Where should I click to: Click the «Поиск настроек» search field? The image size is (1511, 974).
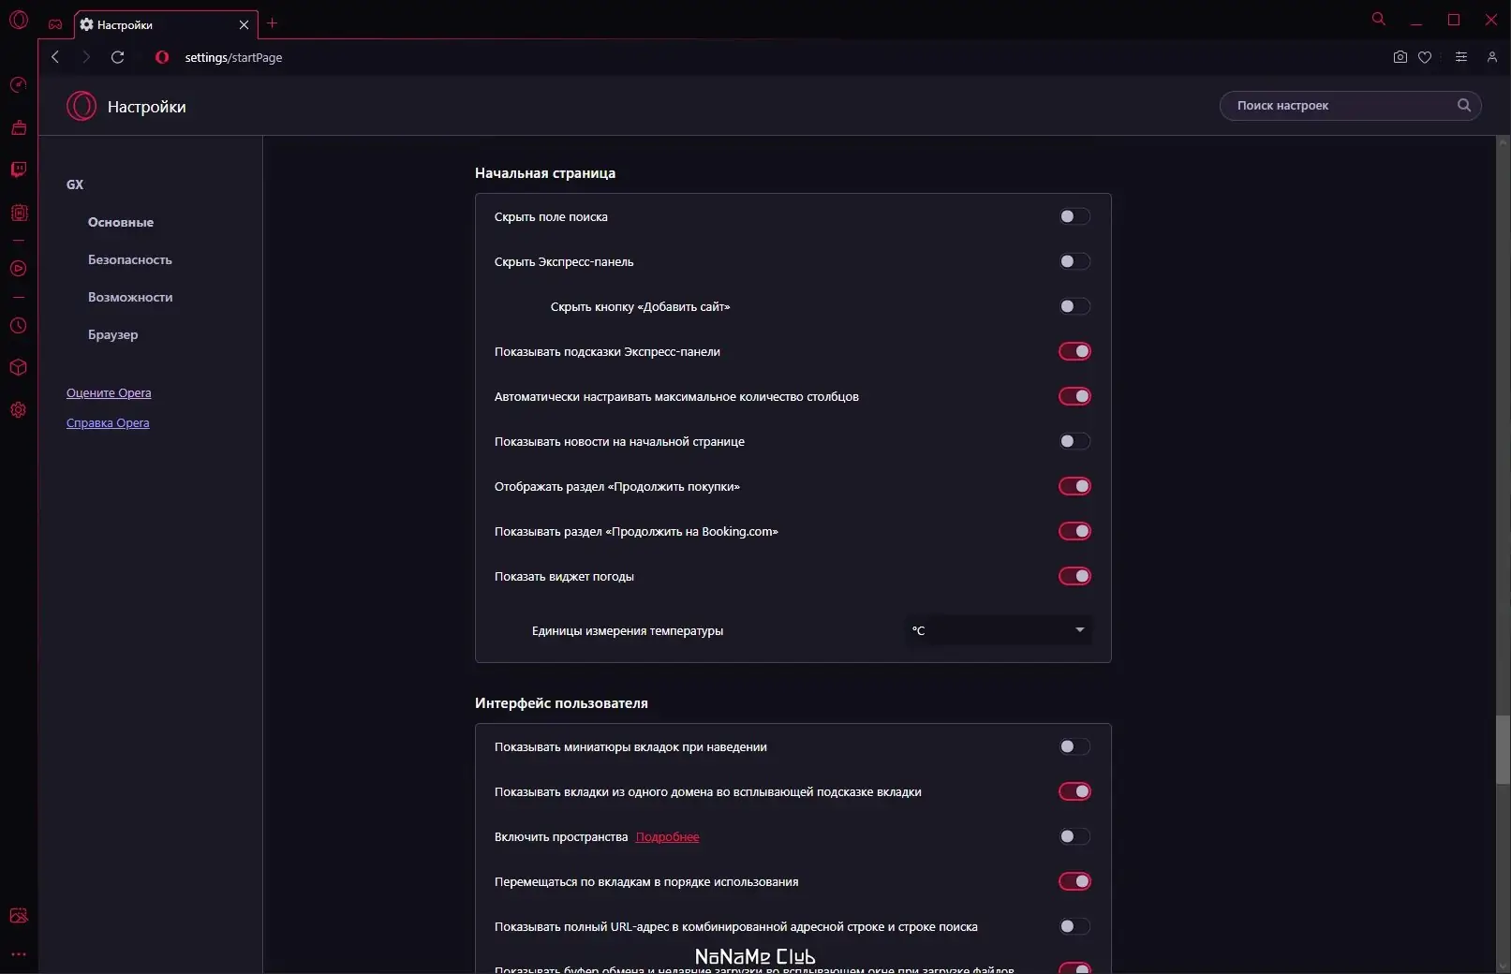(1340, 106)
